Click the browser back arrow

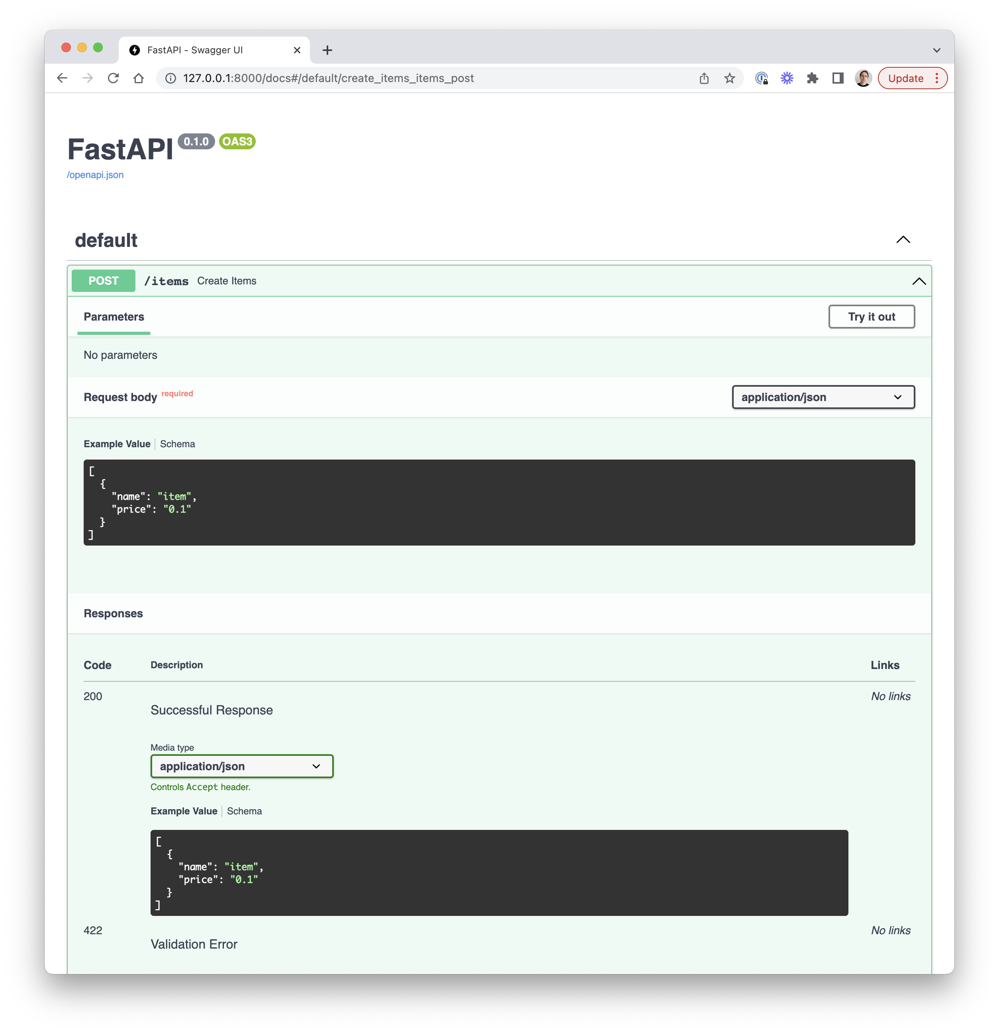click(62, 78)
